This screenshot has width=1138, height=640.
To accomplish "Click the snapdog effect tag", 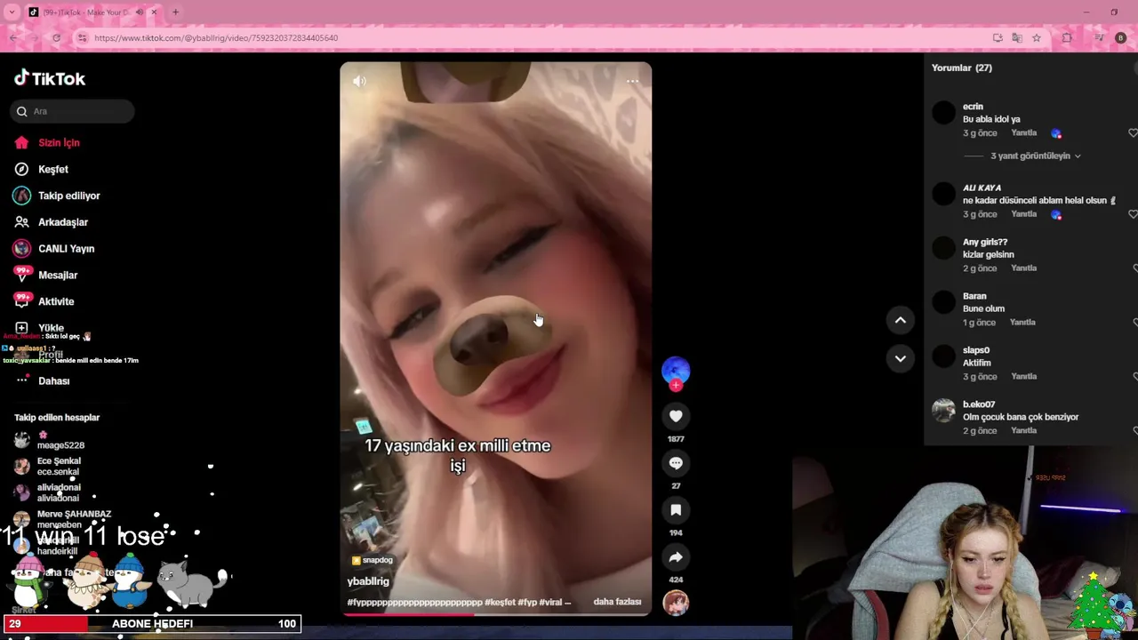I will pyautogui.click(x=373, y=560).
